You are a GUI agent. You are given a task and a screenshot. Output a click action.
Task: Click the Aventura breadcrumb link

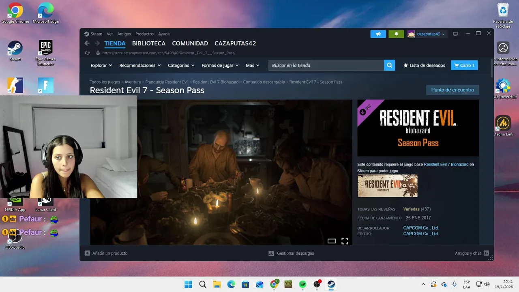(x=133, y=82)
